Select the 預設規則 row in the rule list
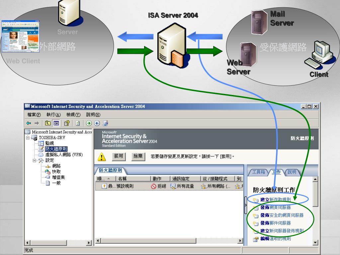The width and height of the screenshot is (340, 255). pos(169,186)
